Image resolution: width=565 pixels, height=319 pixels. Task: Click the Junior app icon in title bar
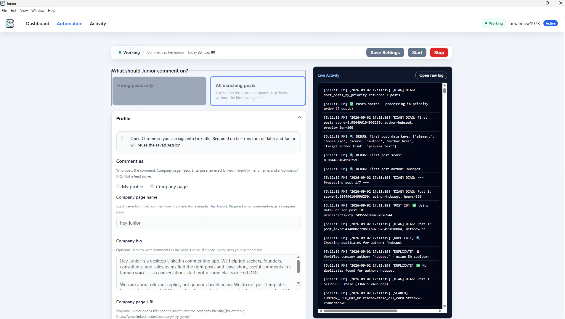(x=3, y=3)
